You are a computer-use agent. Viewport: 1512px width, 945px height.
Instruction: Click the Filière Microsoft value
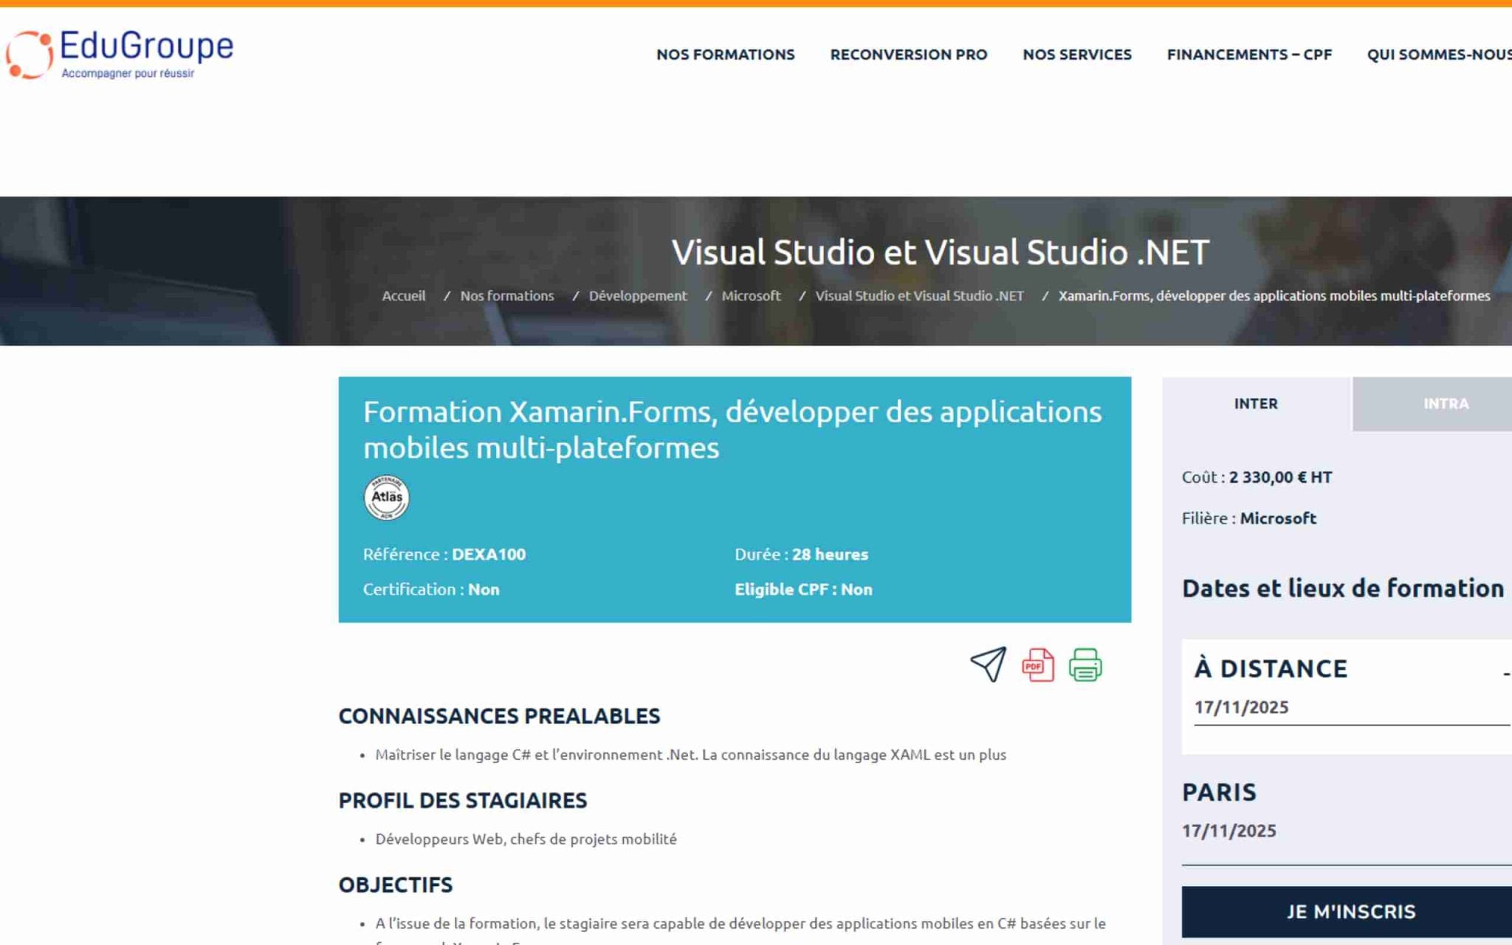(x=1278, y=518)
